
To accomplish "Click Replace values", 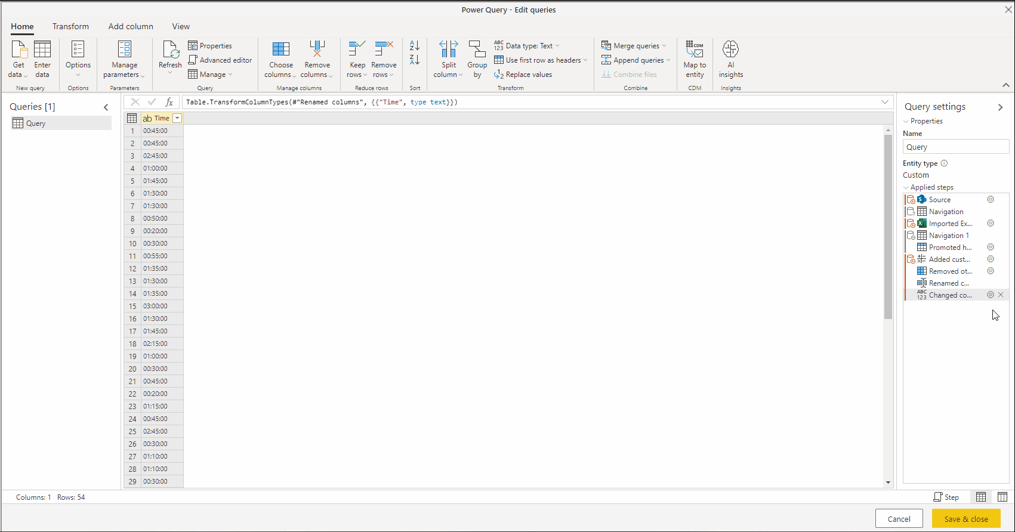I will pyautogui.click(x=523, y=75).
